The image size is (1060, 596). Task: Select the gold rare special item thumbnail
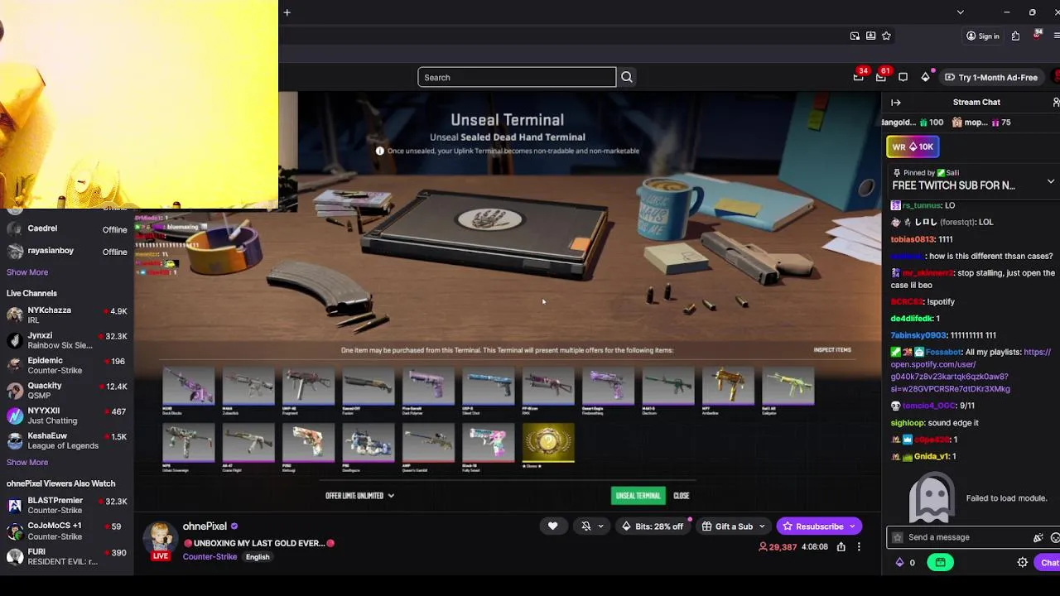click(547, 445)
